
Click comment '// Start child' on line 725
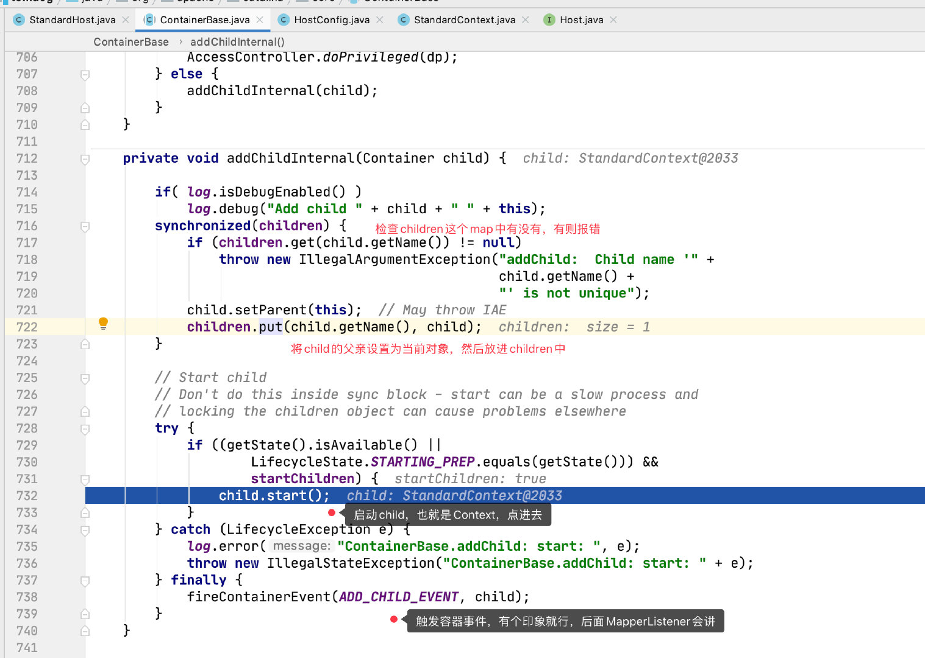pos(211,378)
